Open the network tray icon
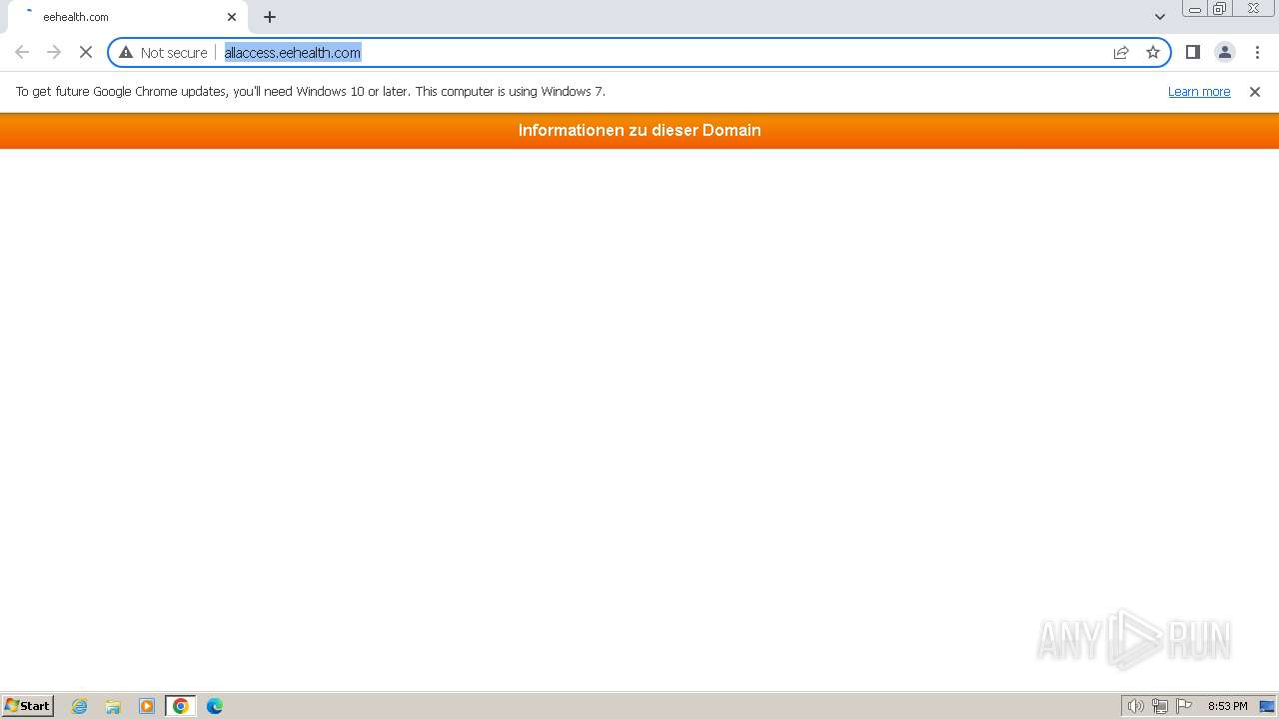This screenshot has height=719, width=1279. [x=1160, y=706]
